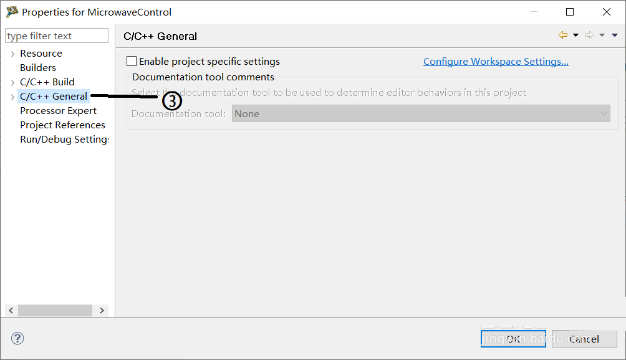Open Configure Workspace Settings link
This screenshot has width=626, height=360.
[496, 61]
